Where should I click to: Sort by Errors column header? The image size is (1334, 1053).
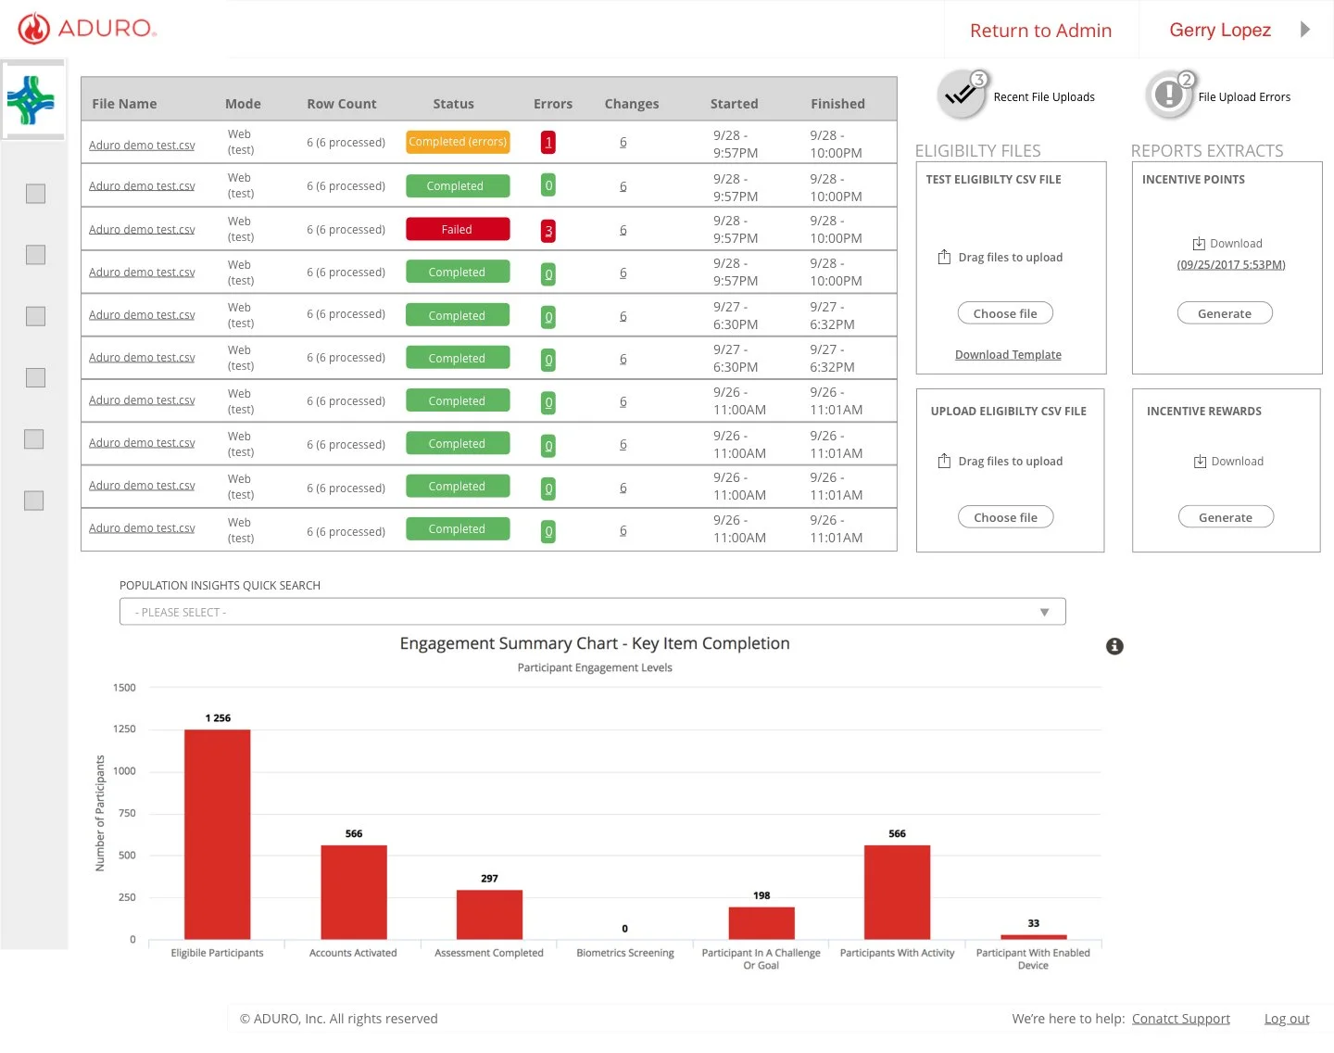[x=553, y=104]
